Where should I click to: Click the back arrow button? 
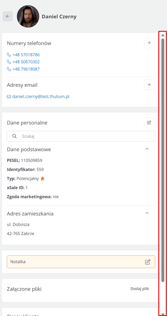coord(8,16)
